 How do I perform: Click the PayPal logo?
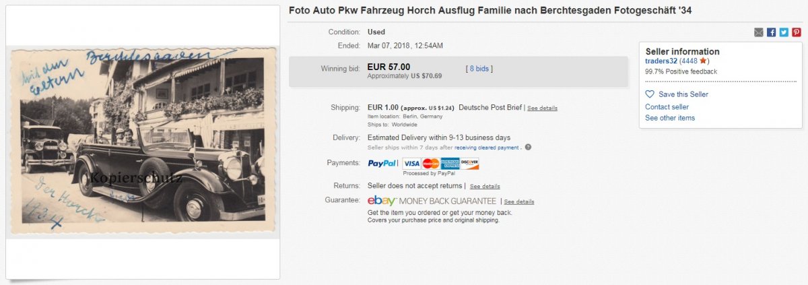click(x=382, y=163)
